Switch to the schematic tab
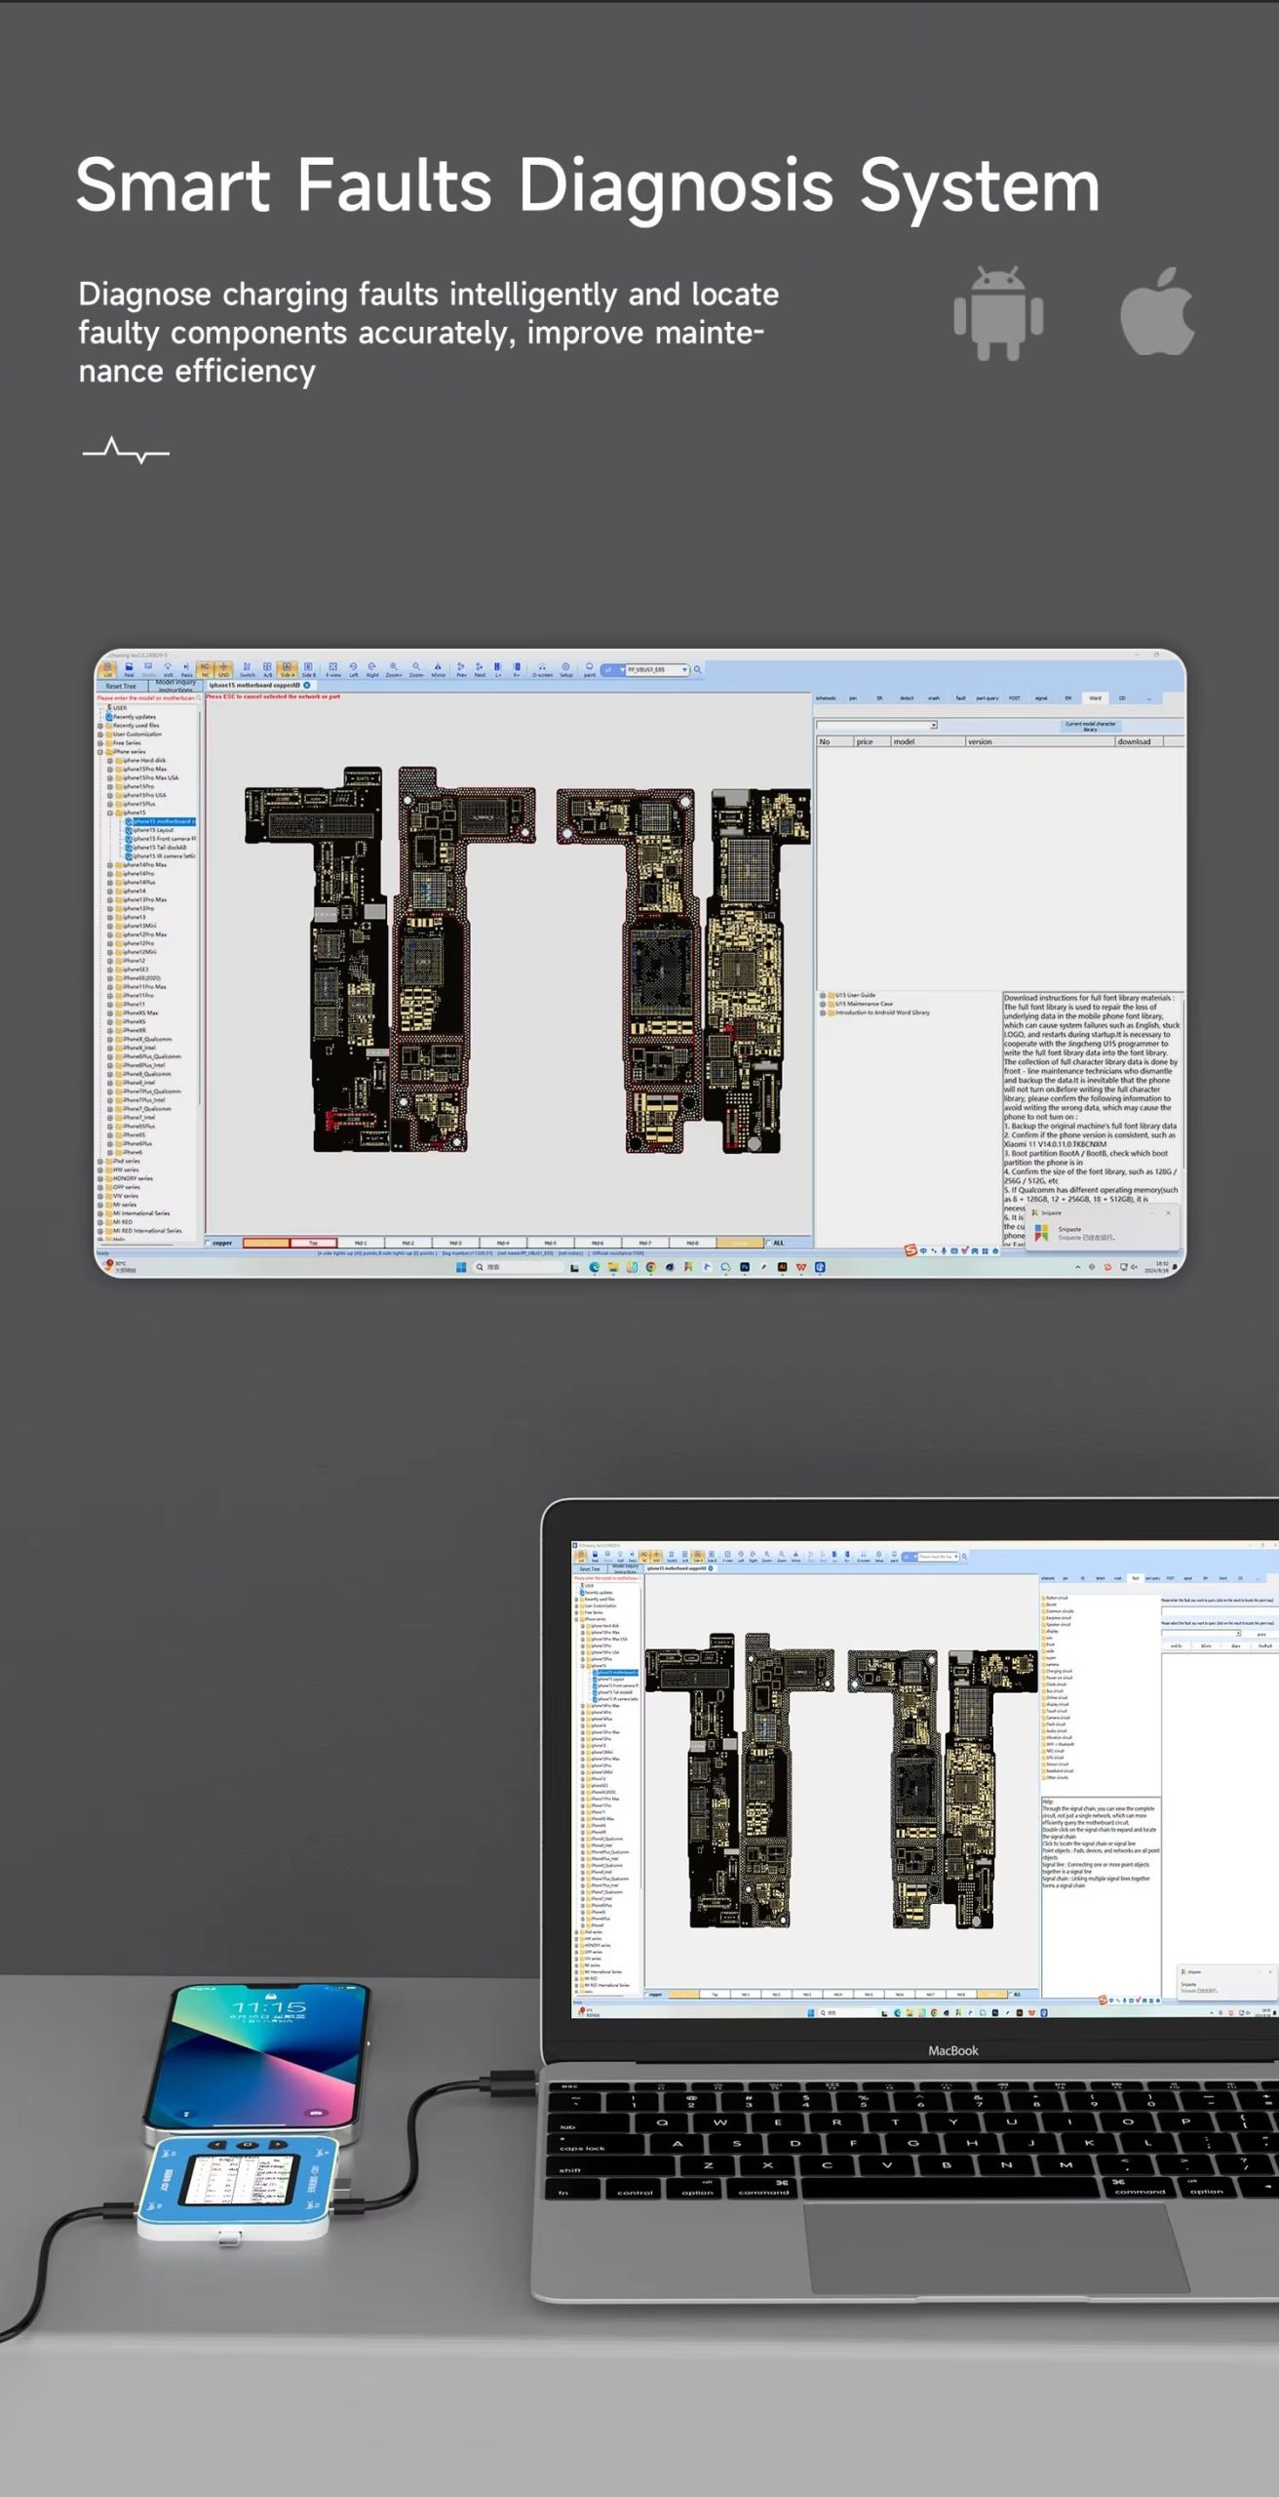The image size is (1279, 2497). tap(826, 698)
